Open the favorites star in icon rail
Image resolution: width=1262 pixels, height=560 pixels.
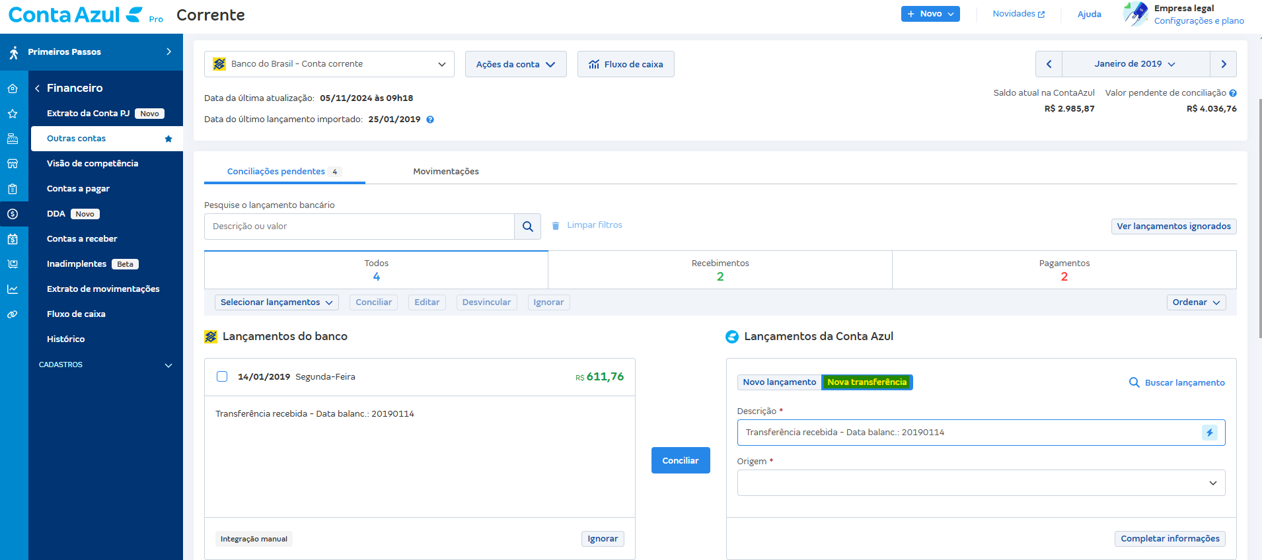[x=13, y=114]
